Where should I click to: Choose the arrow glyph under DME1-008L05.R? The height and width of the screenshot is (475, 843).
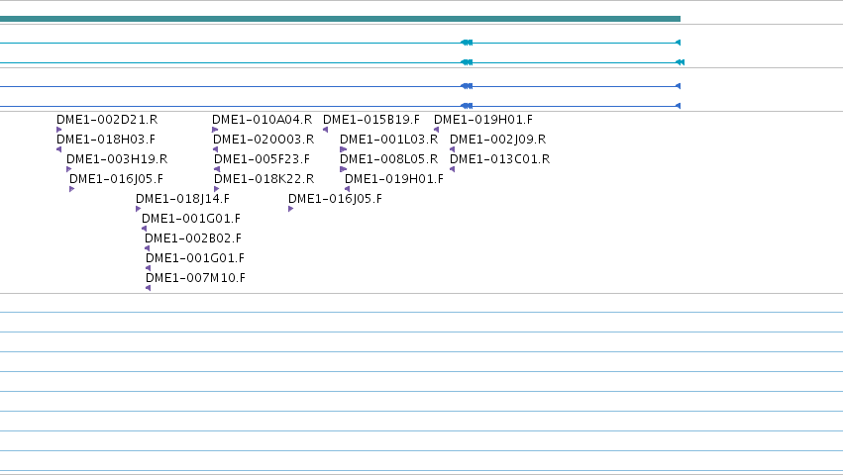[x=344, y=169]
